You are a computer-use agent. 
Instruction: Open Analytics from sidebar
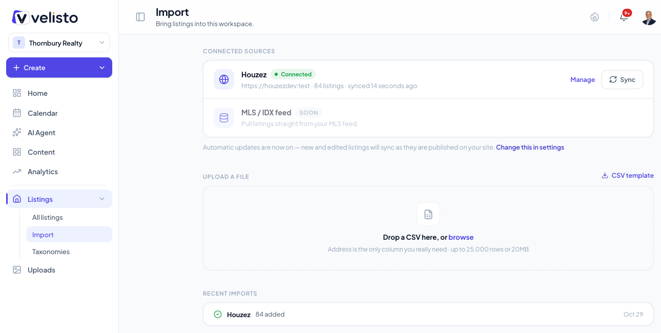pos(59,171)
